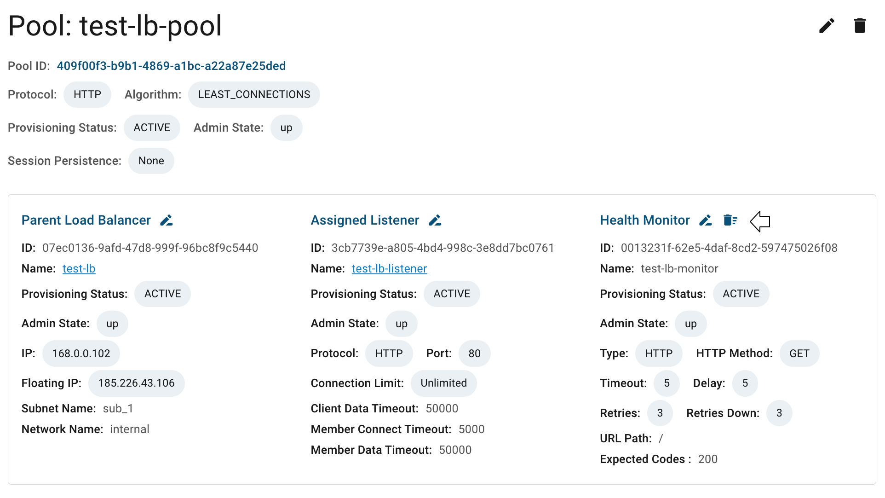Click the Parent Load Balancer heading
This screenshot has width=885, height=498.
[86, 220]
